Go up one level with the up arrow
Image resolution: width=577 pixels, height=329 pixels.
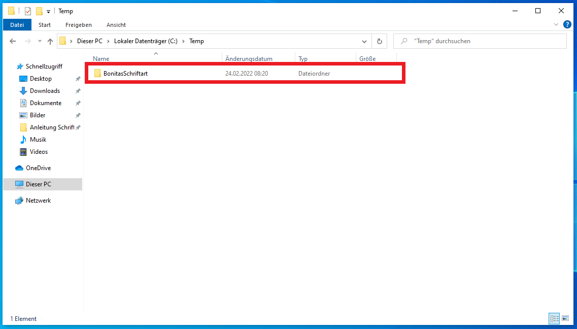click(50, 41)
